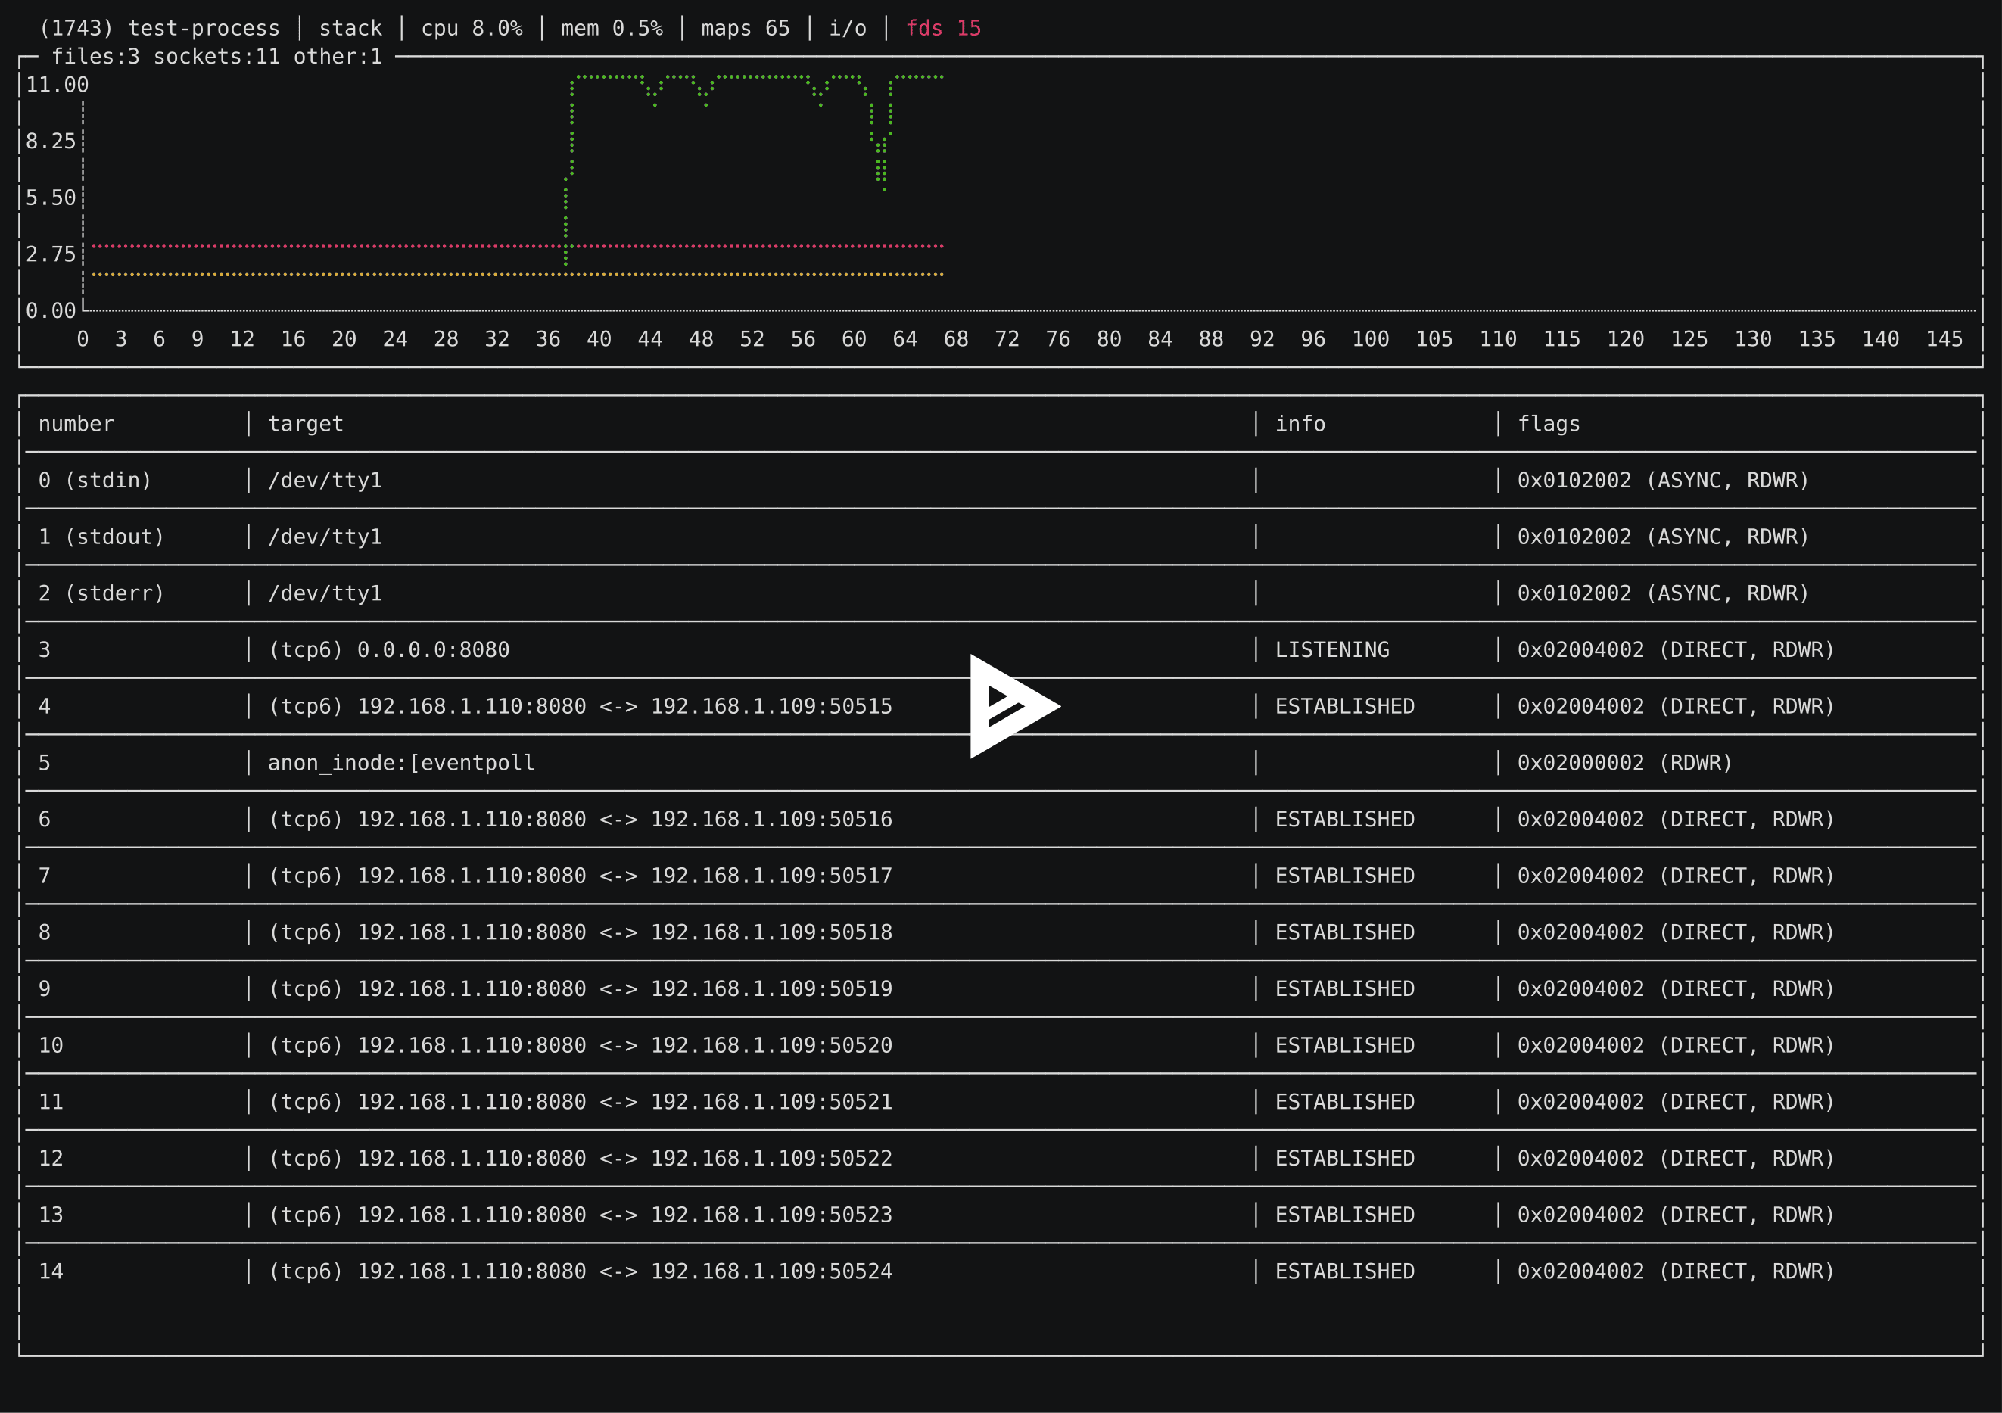
Task: Select the i/o tab
Action: (848, 29)
